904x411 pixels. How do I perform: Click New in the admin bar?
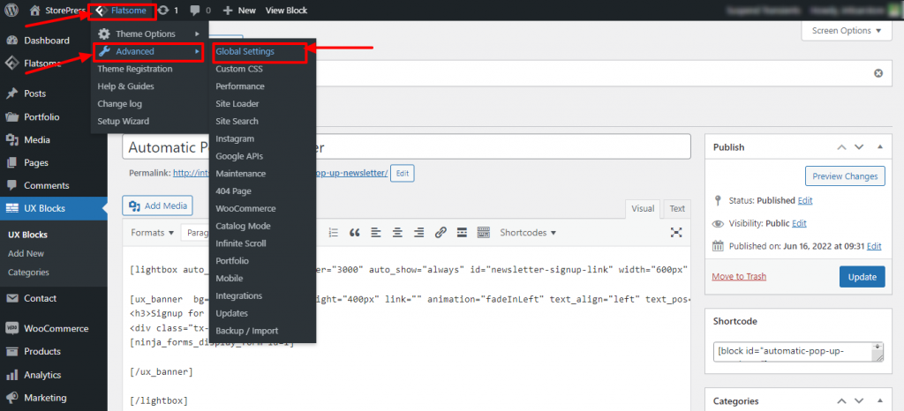[x=239, y=10]
